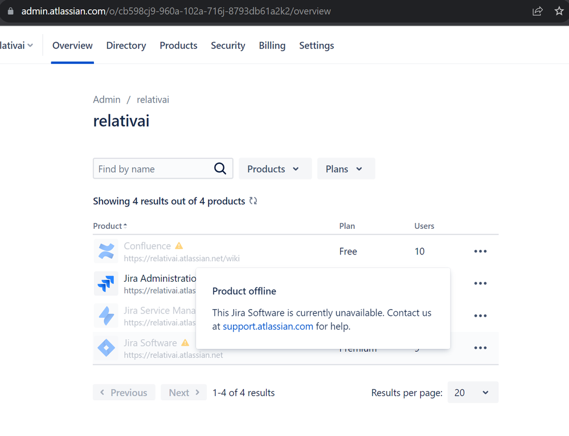Open the Security tab
569x436 pixels.
tap(228, 46)
